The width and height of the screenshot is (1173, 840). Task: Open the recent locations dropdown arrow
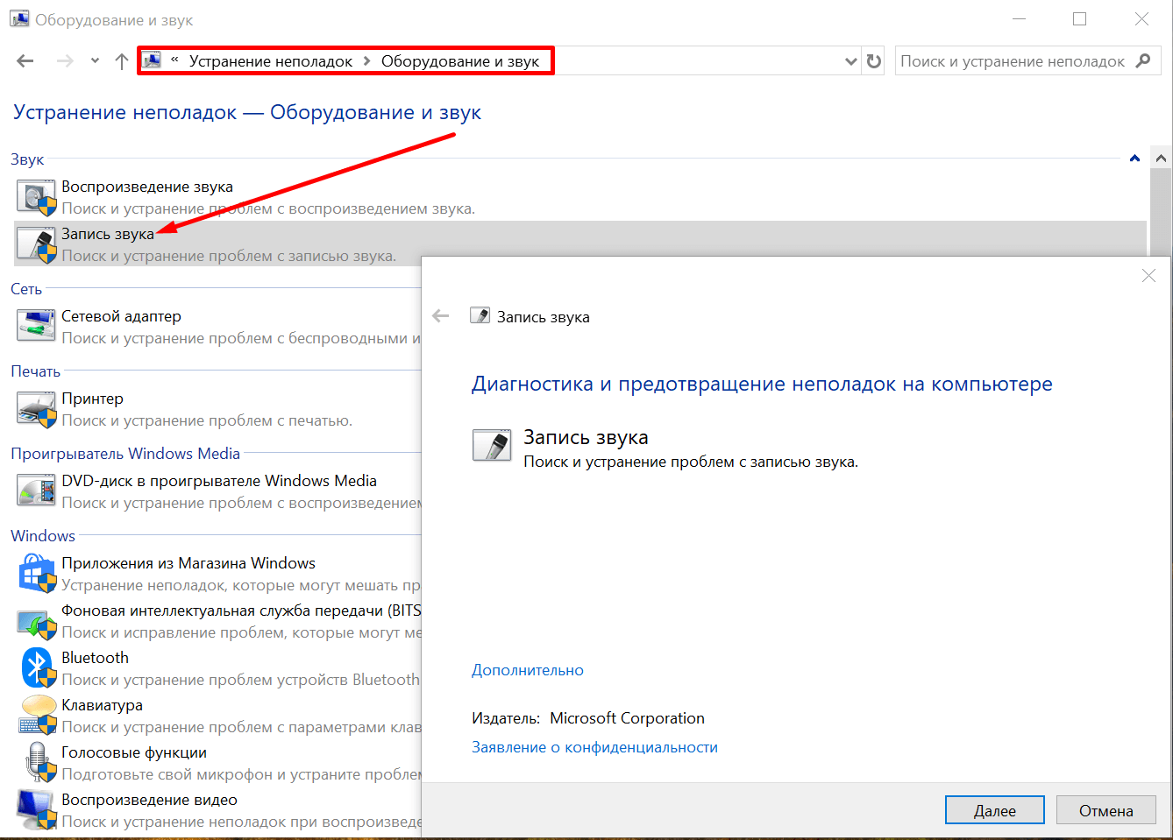pos(95,61)
